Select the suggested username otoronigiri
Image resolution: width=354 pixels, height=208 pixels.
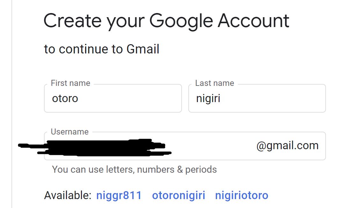coord(178,195)
